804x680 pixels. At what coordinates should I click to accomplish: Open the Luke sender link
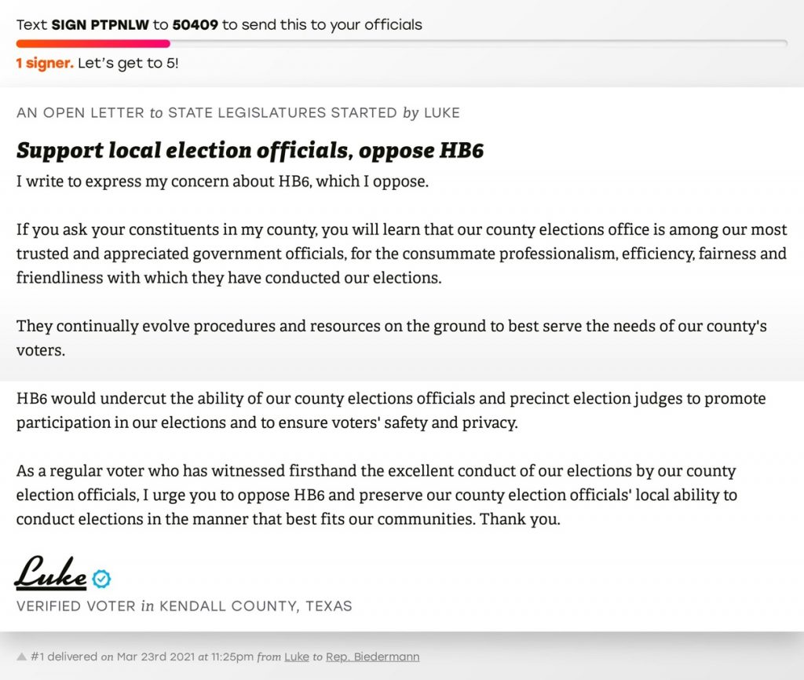point(297,656)
